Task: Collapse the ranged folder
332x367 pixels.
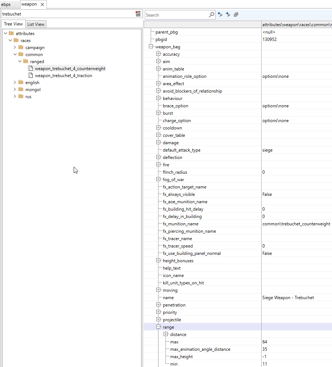Action: (20, 61)
